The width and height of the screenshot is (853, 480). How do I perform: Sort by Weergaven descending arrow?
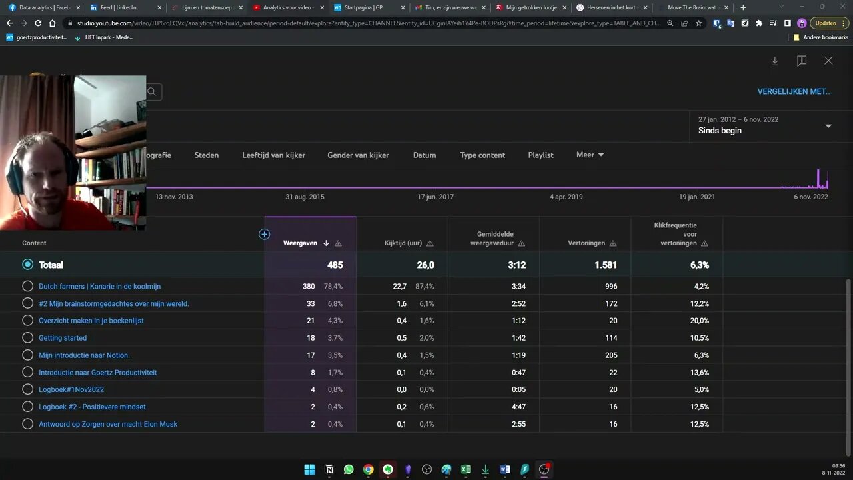(326, 243)
